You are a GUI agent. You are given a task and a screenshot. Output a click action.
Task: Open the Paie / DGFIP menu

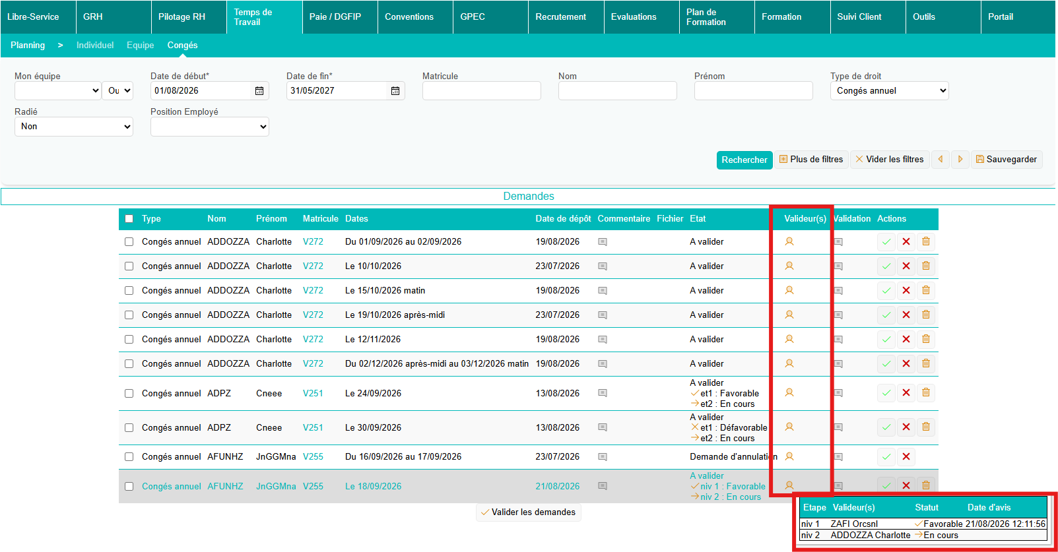[340, 17]
